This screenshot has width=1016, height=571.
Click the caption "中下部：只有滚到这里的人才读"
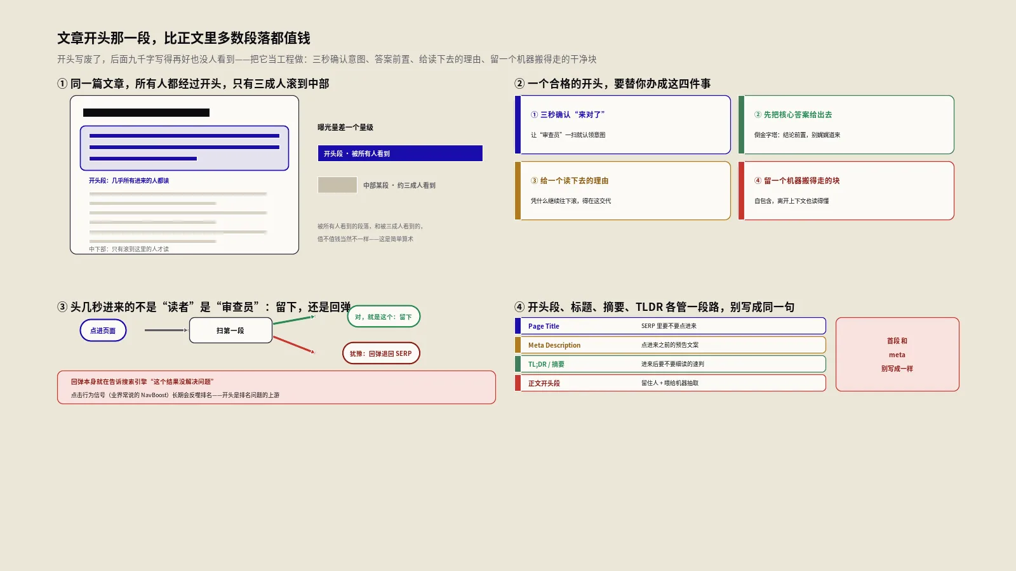pos(129,249)
